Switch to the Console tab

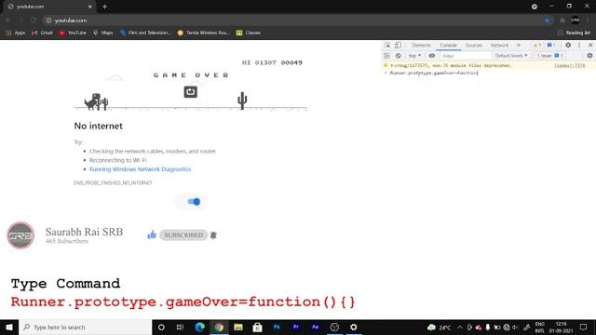pos(449,46)
